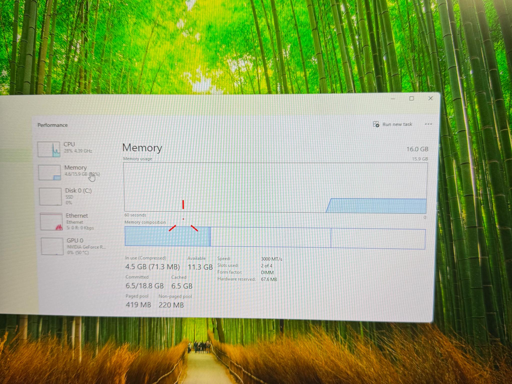This screenshot has height=384, width=512.
Task: Click the NVIDIA GeForce GPU name text
Action: coord(86,247)
